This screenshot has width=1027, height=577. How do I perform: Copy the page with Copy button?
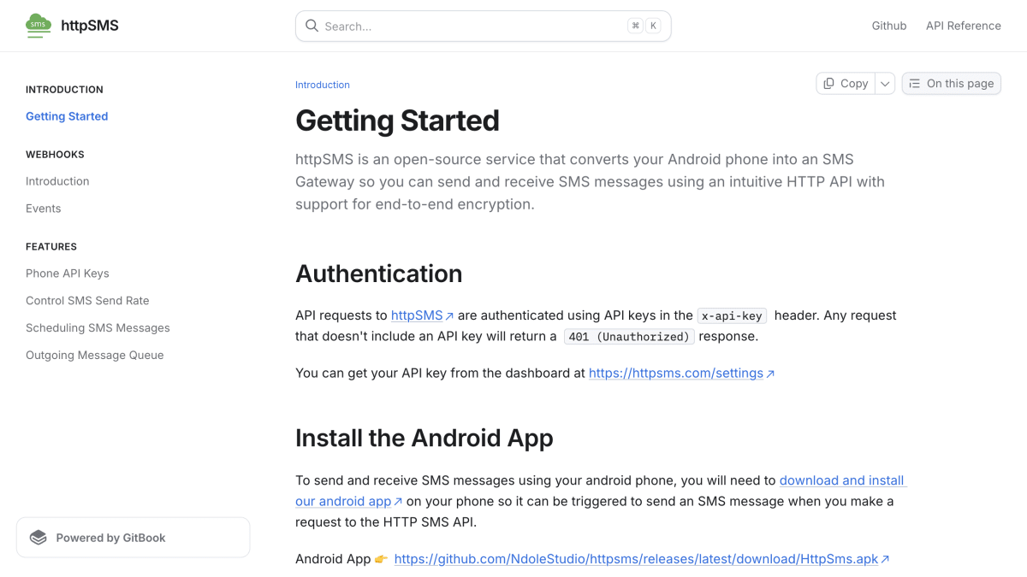tap(846, 83)
